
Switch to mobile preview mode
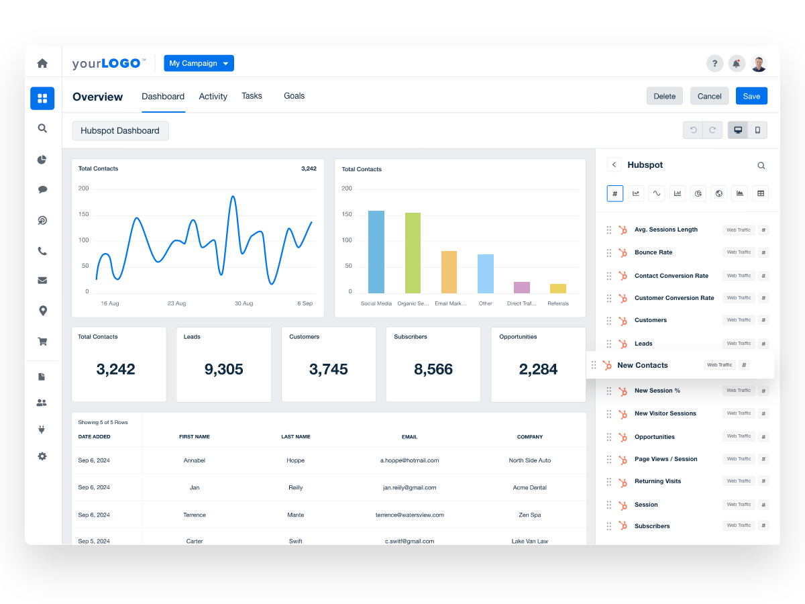pyautogui.click(x=757, y=130)
